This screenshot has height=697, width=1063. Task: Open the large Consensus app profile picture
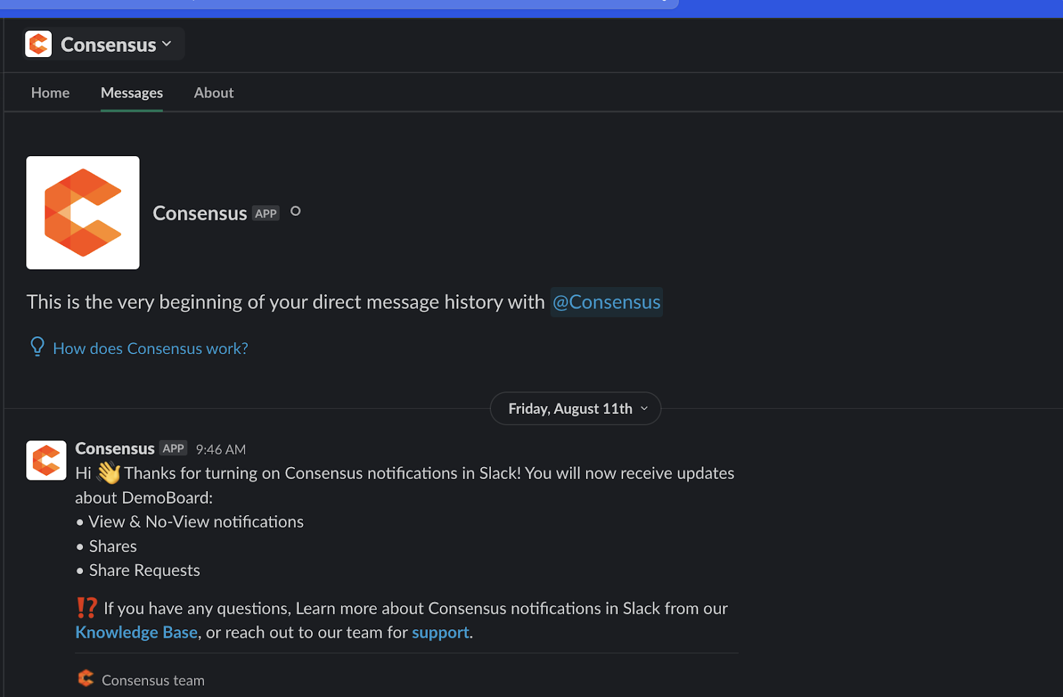click(83, 213)
